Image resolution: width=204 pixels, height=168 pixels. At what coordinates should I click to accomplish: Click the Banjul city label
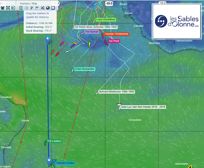pos(123,4)
